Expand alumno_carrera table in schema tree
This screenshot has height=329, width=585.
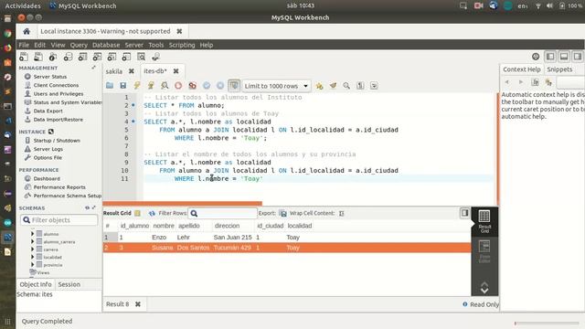33,241
